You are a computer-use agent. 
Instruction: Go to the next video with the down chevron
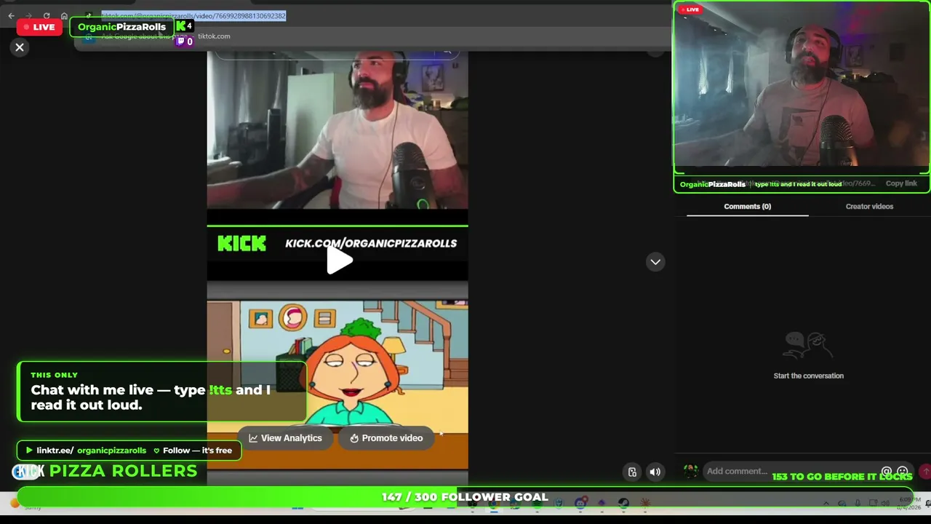click(655, 262)
